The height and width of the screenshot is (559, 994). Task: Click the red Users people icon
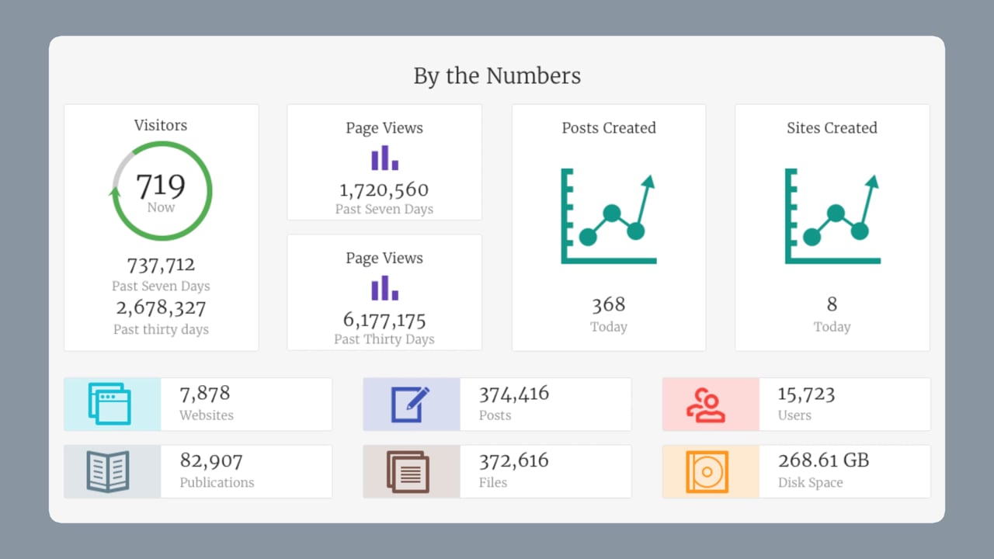coord(706,404)
